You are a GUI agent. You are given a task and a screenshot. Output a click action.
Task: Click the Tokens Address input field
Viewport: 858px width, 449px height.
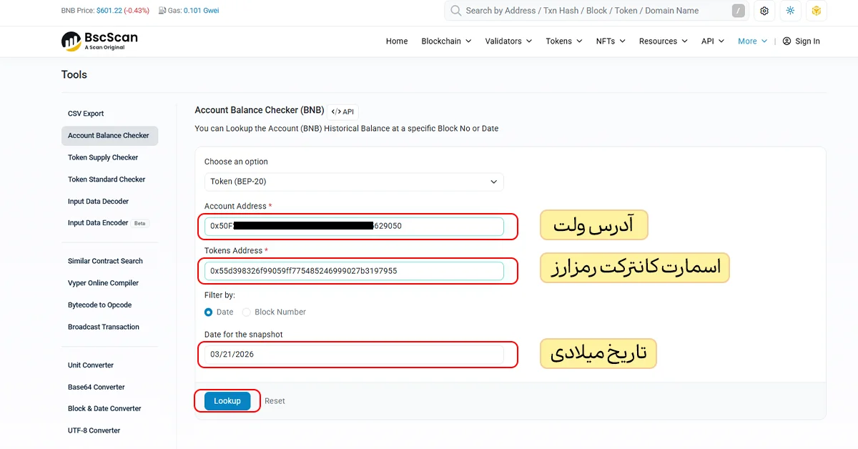(354, 271)
